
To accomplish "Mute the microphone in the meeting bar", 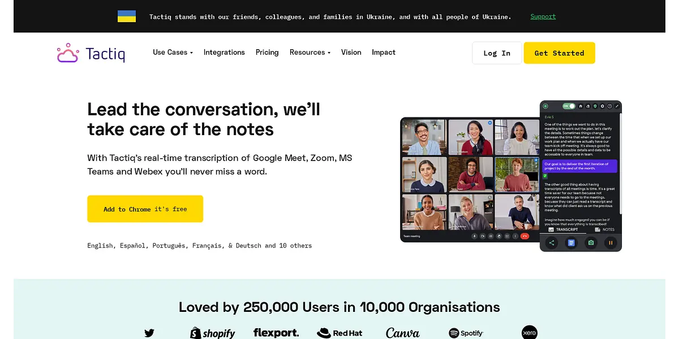I will coord(474,236).
